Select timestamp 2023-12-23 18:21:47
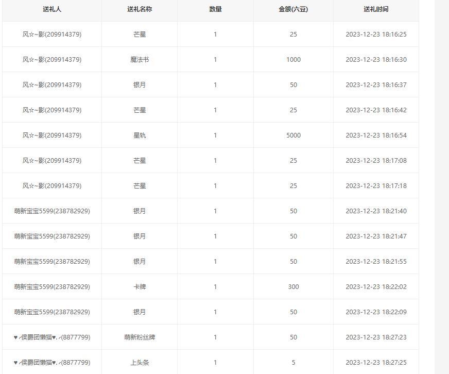This screenshot has height=374, width=449. click(x=376, y=236)
